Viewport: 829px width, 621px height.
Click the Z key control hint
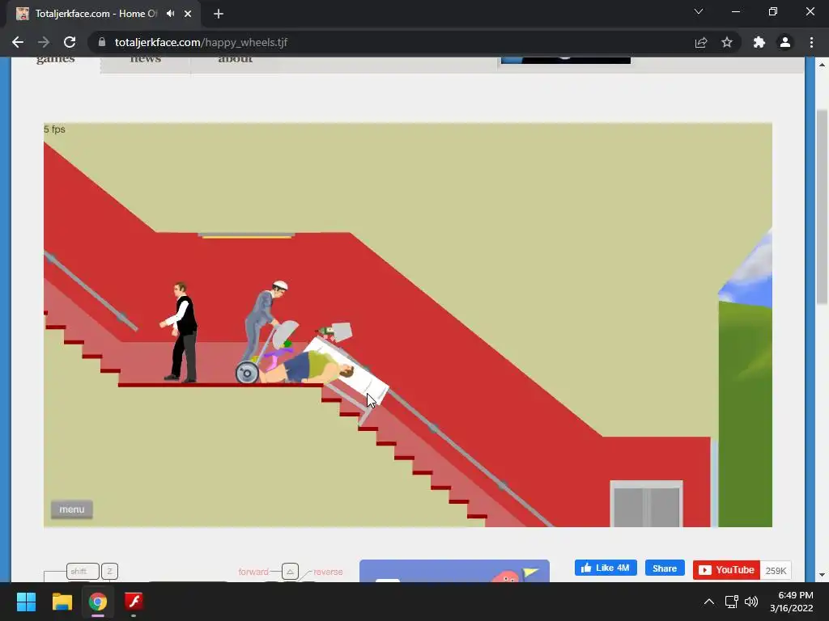pos(109,572)
